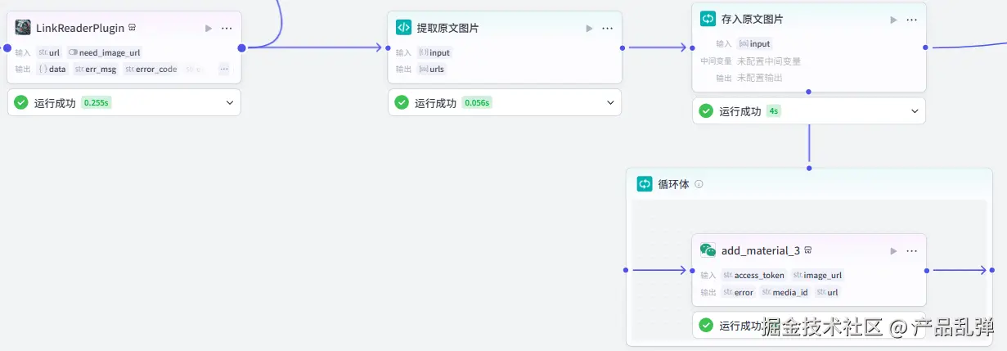
Task: Click the LinkReaderPlugin output connection port
Action: 241,47
